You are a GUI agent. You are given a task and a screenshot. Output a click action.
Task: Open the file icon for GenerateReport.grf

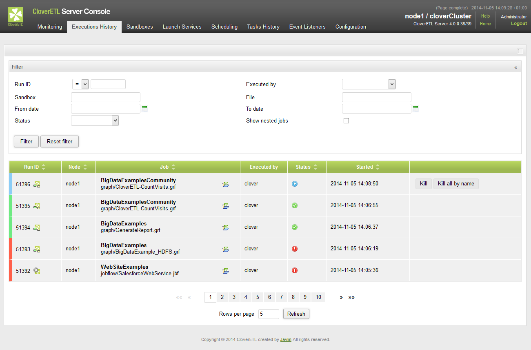[226, 227]
